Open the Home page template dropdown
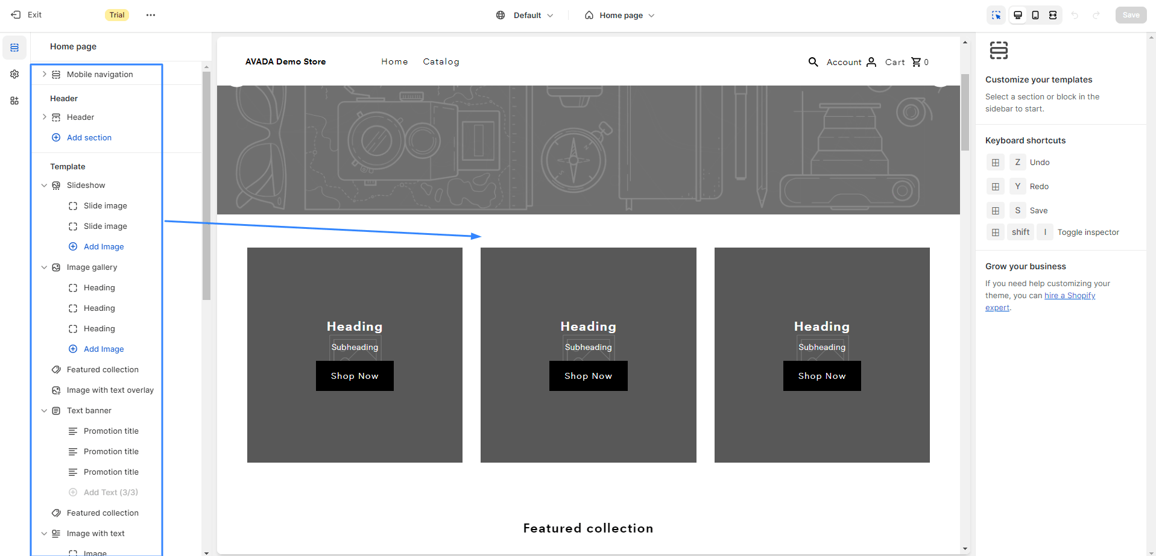Viewport: 1156px width, 556px height. pos(619,15)
